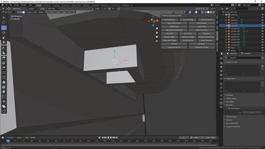The height and width of the screenshot is (149, 265).
Task: Select the Measure tool
Action: click(x=4, y=53)
